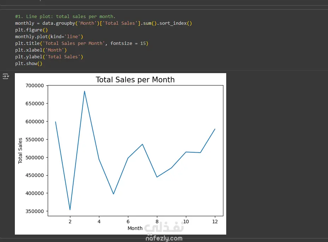This screenshot has height=242, width=328.
Task: Click the comment line '#1. Line plot'
Action: pyautogui.click(x=65, y=17)
